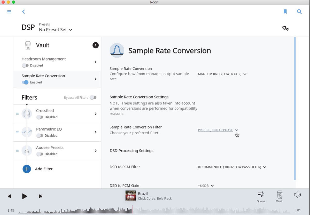Select the Audeze Presets filter row
The width and height of the screenshot is (310, 215).
pyautogui.click(x=57, y=151)
